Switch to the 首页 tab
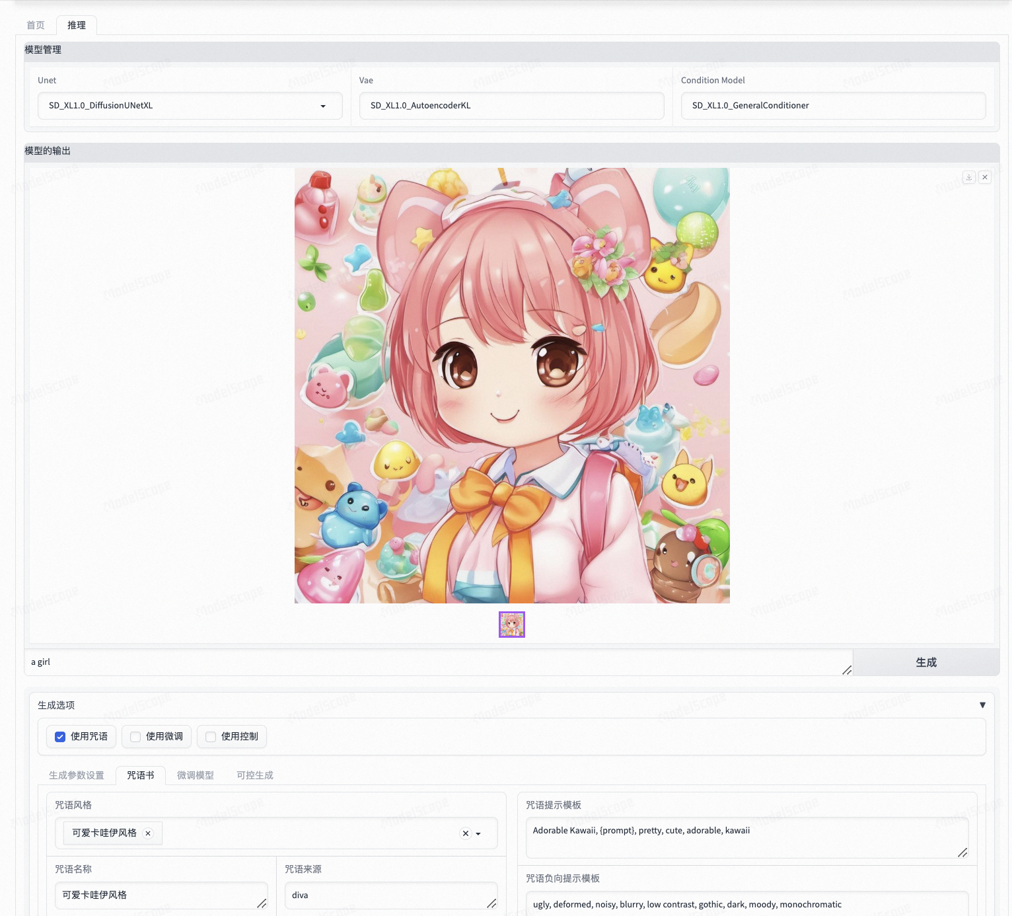 [35, 25]
